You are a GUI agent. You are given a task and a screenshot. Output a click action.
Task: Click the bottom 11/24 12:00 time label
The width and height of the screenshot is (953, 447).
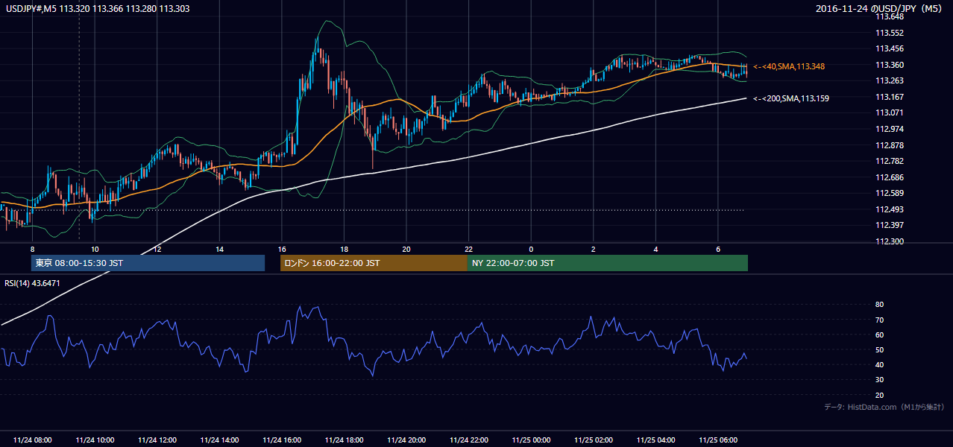pyautogui.click(x=157, y=440)
